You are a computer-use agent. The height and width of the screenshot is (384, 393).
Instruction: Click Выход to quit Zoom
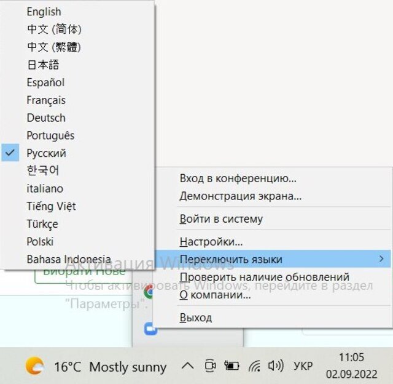[x=195, y=318]
